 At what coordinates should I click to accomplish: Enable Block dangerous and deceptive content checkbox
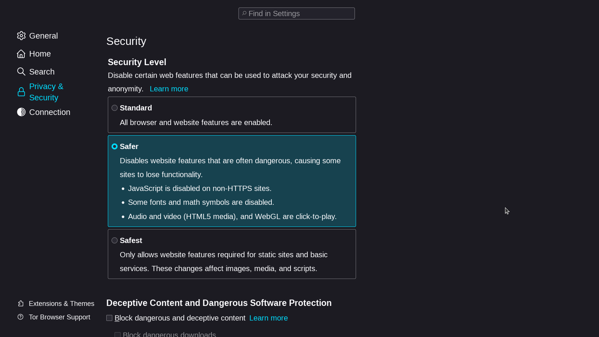(109, 318)
